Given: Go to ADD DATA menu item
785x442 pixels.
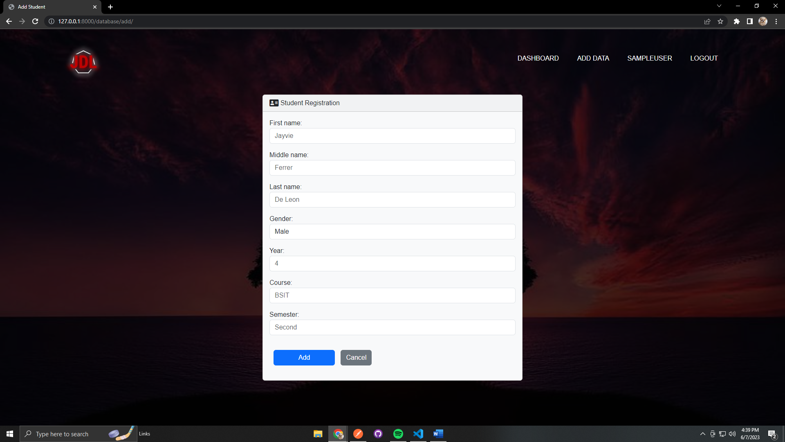Looking at the screenshot, I should 593,58.
